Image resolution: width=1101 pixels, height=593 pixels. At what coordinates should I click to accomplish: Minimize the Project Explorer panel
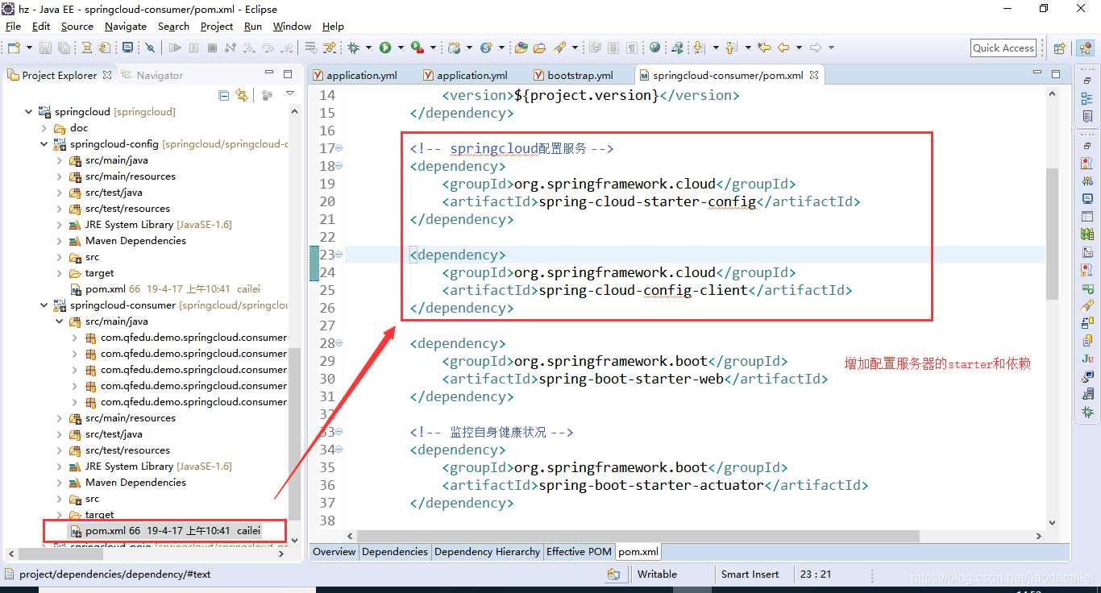tap(269, 74)
